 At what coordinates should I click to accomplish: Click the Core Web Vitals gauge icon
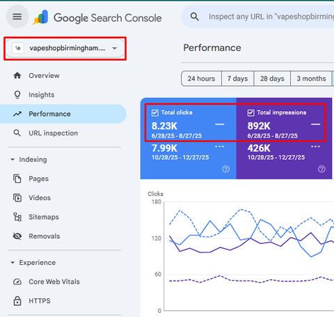coord(17,282)
